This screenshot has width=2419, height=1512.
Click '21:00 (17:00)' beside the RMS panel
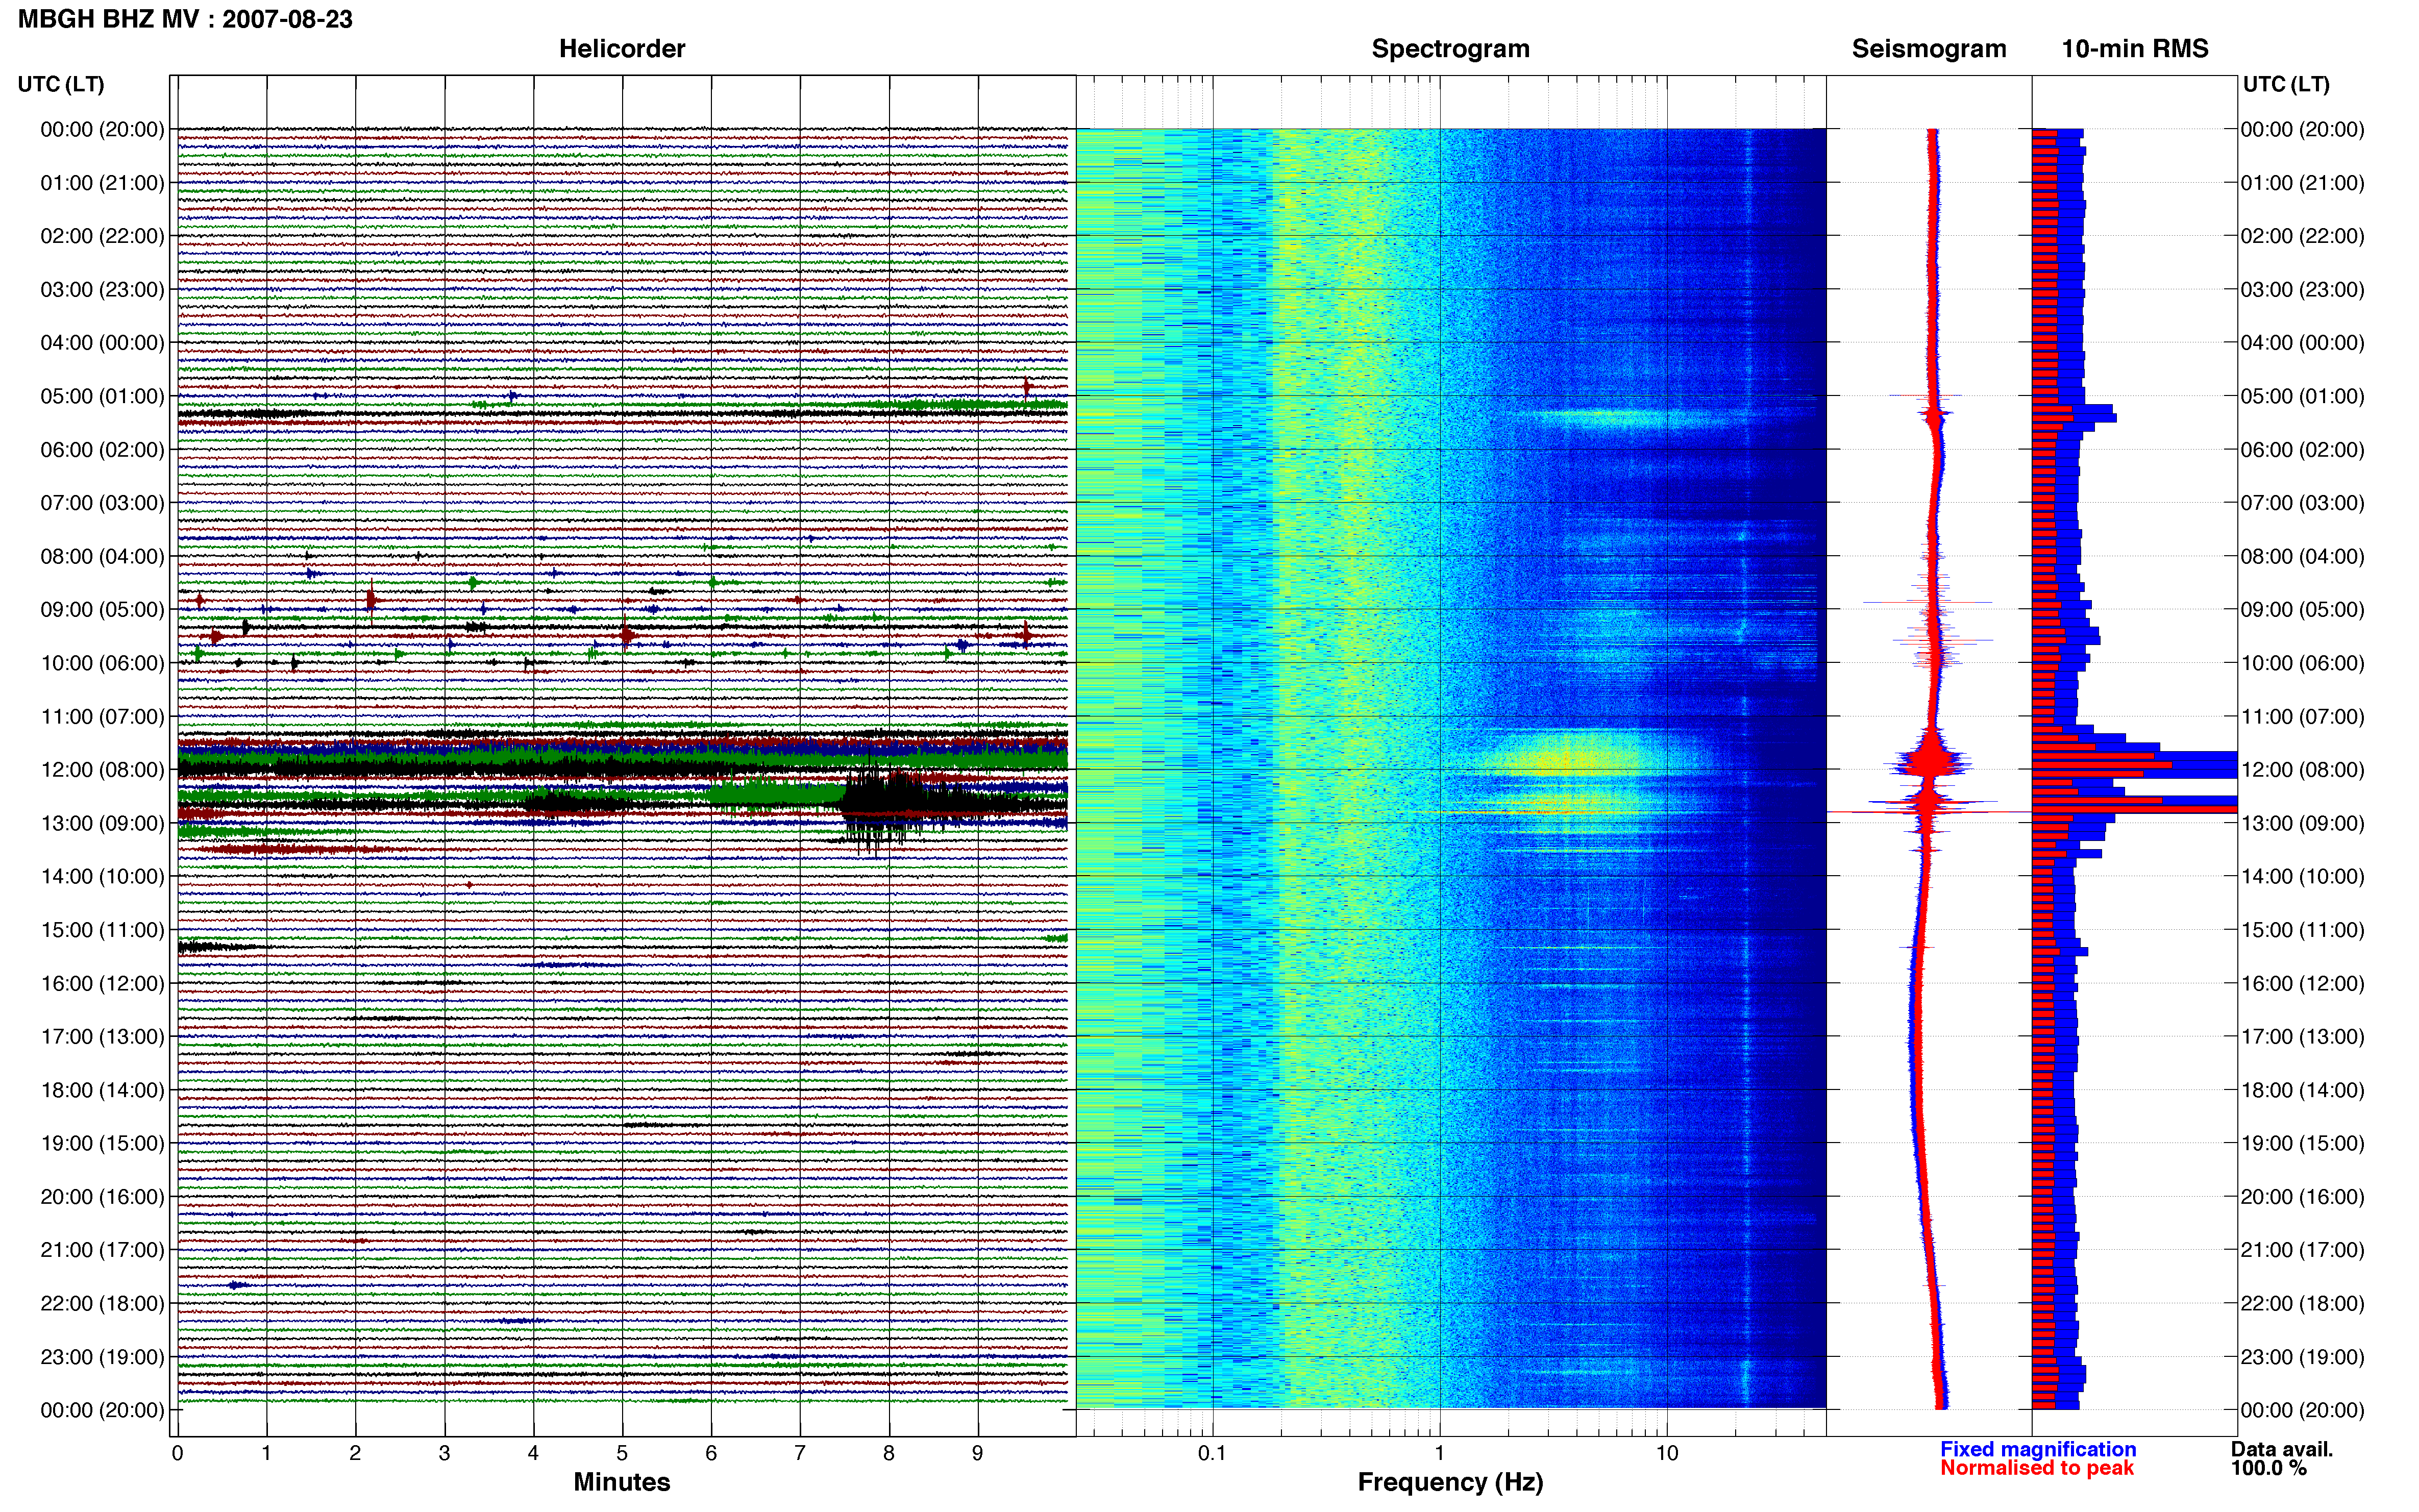2303,1250
